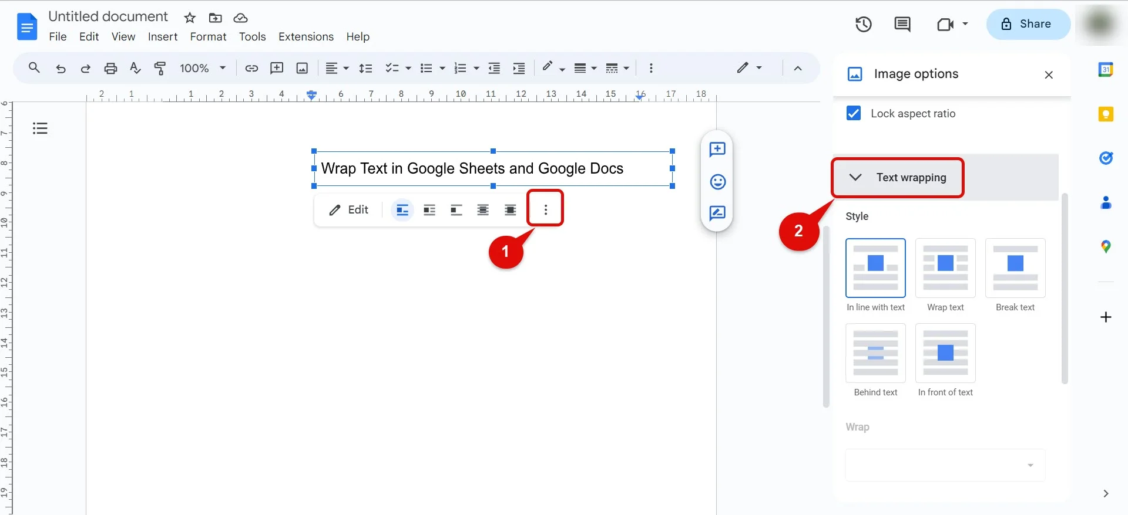Select Break text style
This screenshot has height=515, width=1128.
tap(1015, 268)
